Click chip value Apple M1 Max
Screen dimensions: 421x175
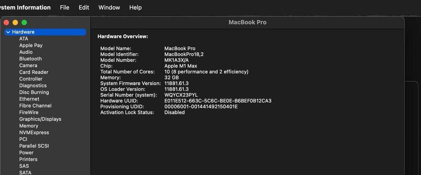[181, 66]
